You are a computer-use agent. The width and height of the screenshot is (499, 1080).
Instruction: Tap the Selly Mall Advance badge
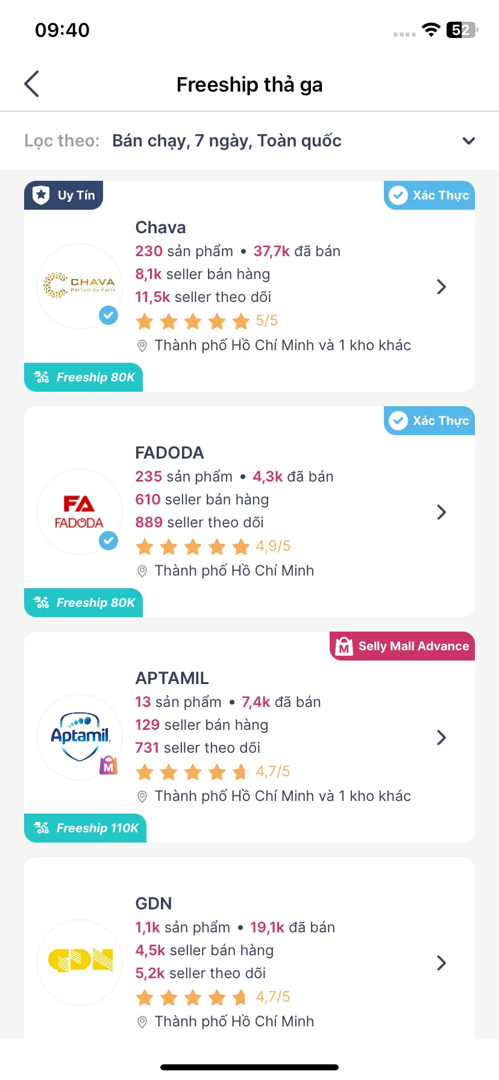403,646
